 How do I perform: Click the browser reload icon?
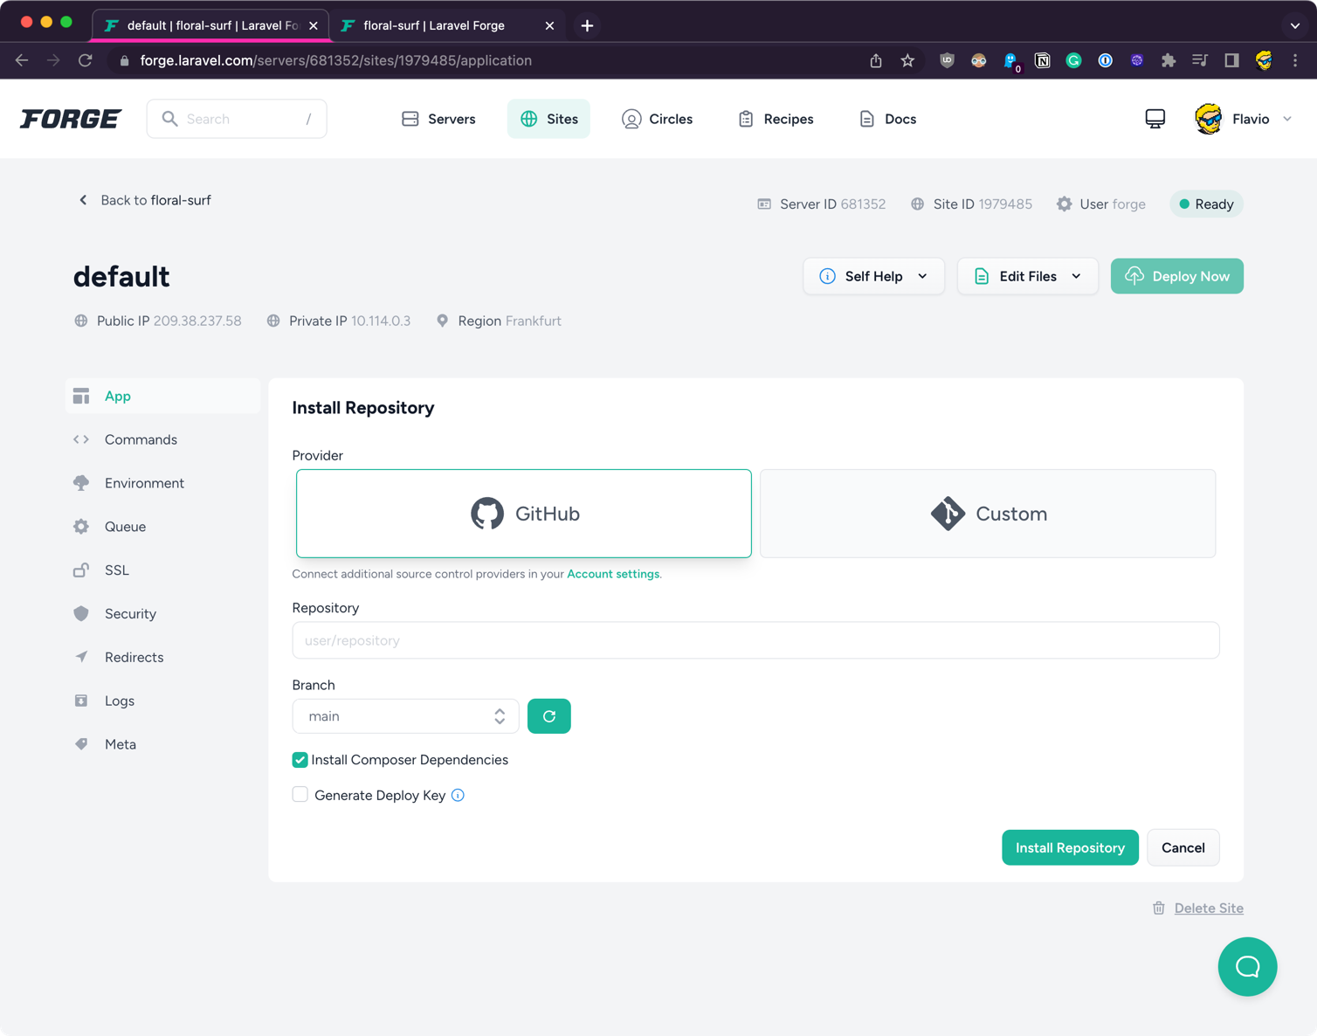pyautogui.click(x=85, y=60)
